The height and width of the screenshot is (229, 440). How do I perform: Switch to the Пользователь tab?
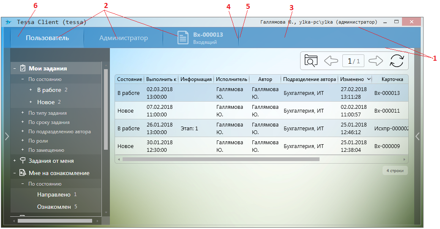tap(47, 38)
